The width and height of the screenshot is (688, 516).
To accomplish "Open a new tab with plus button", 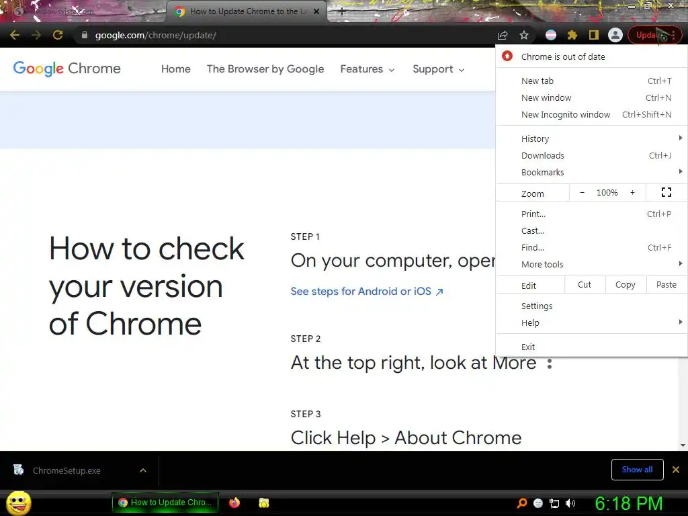I will tap(342, 11).
